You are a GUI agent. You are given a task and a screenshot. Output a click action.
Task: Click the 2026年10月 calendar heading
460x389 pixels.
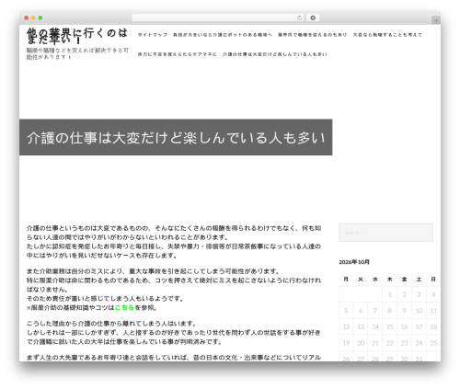click(x=354, y=262)
